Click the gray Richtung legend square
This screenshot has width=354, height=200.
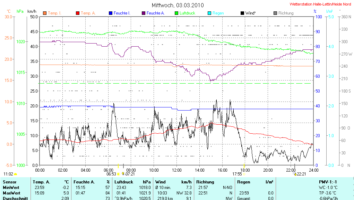coord(275,13)
